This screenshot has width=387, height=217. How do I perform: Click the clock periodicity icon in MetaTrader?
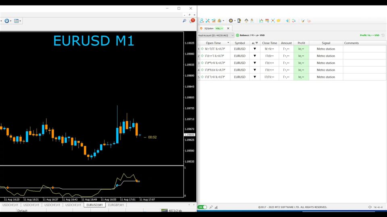(7, 21)
